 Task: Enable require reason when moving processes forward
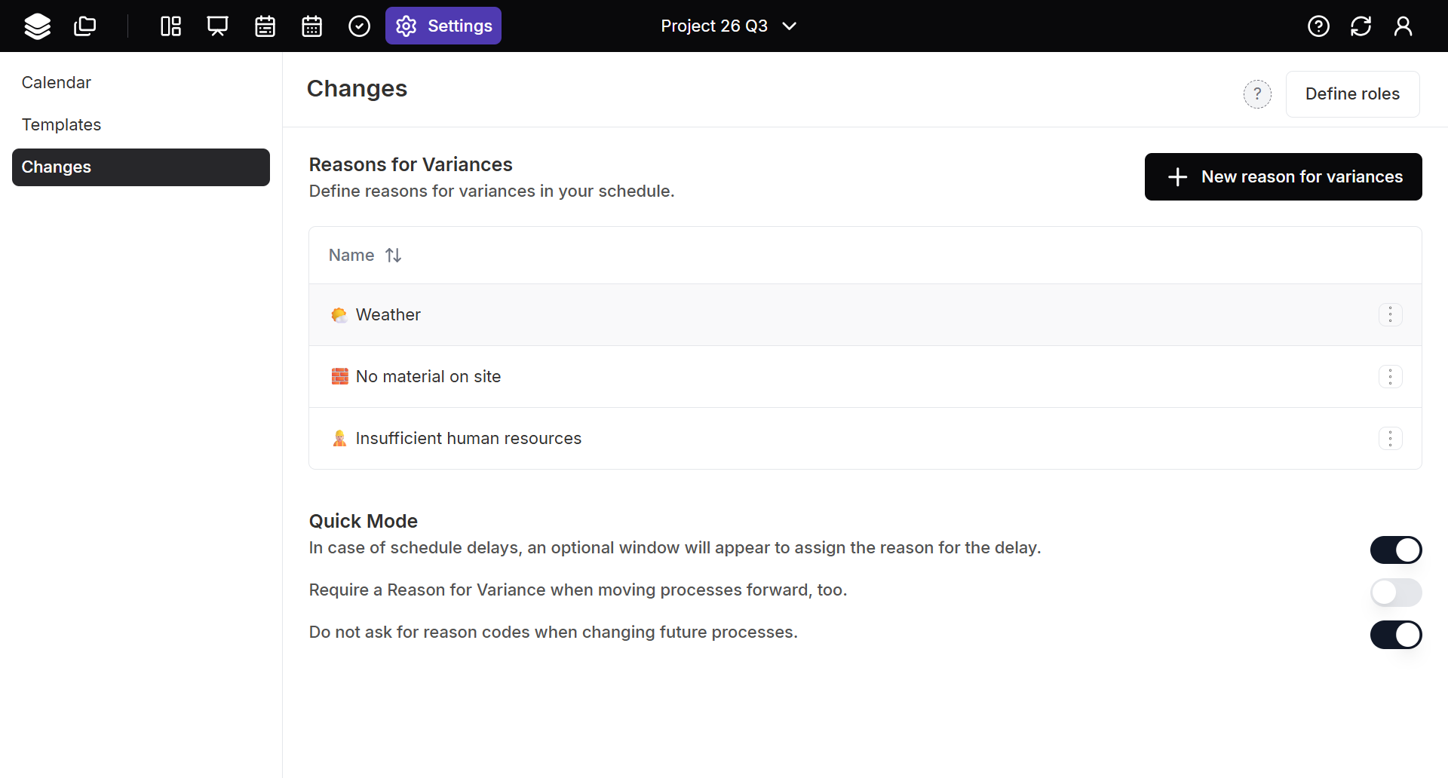coord(1395,593)
